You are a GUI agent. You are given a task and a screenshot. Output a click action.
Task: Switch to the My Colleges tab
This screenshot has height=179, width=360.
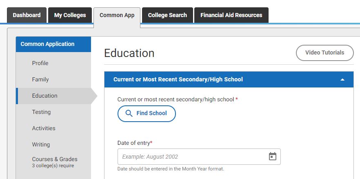70,15
